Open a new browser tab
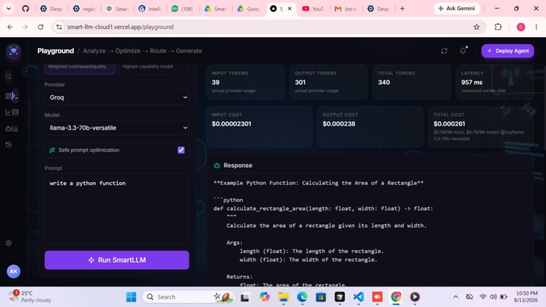This screenshot has height=307, width=546. (402, 8)
